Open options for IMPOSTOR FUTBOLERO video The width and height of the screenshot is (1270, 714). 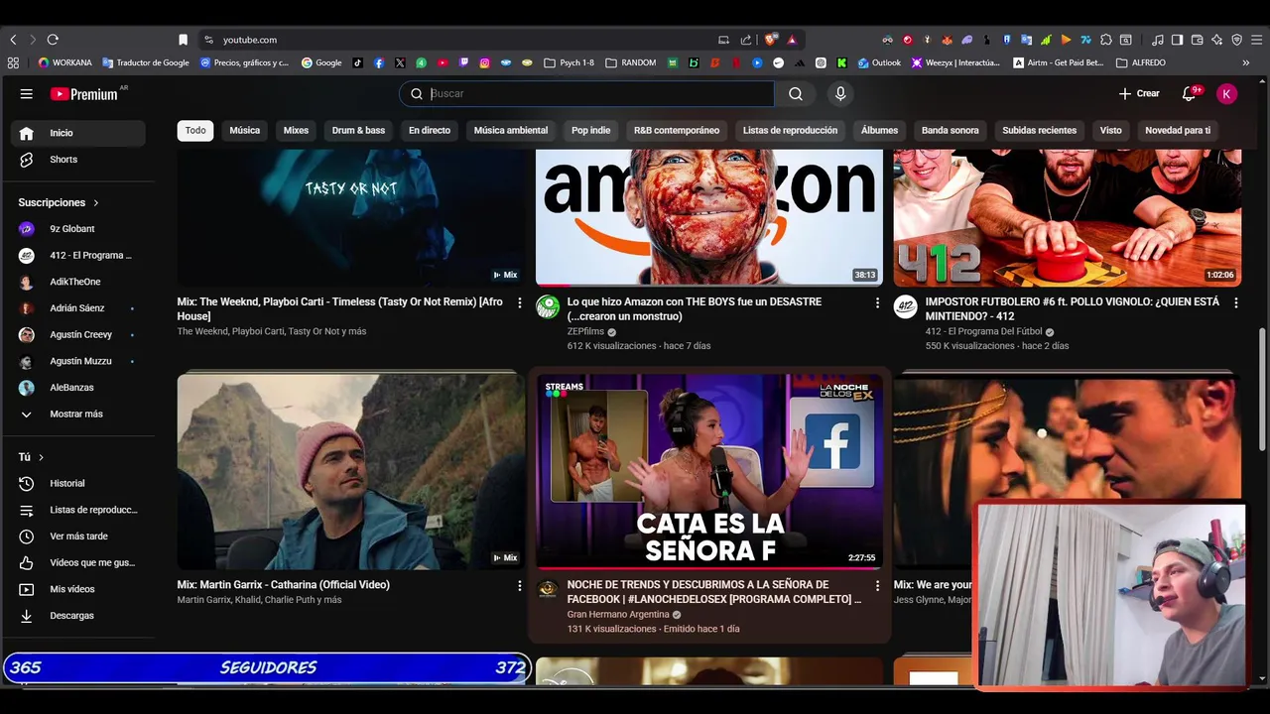[1235, 302]
